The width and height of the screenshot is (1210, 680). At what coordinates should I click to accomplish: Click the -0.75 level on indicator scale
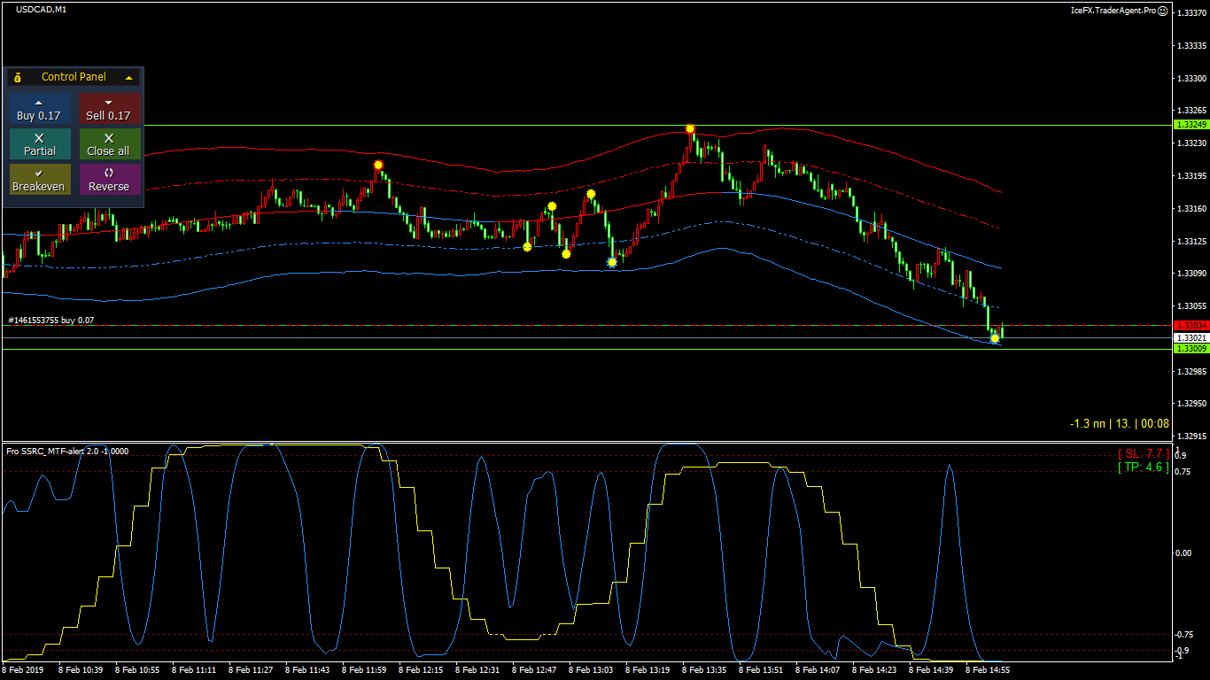tap(1183, 634)
